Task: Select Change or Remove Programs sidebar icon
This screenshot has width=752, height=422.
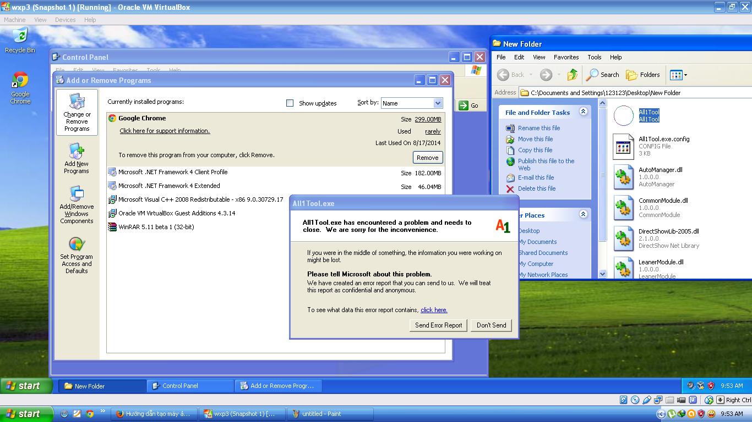Action: coord(77,112)
